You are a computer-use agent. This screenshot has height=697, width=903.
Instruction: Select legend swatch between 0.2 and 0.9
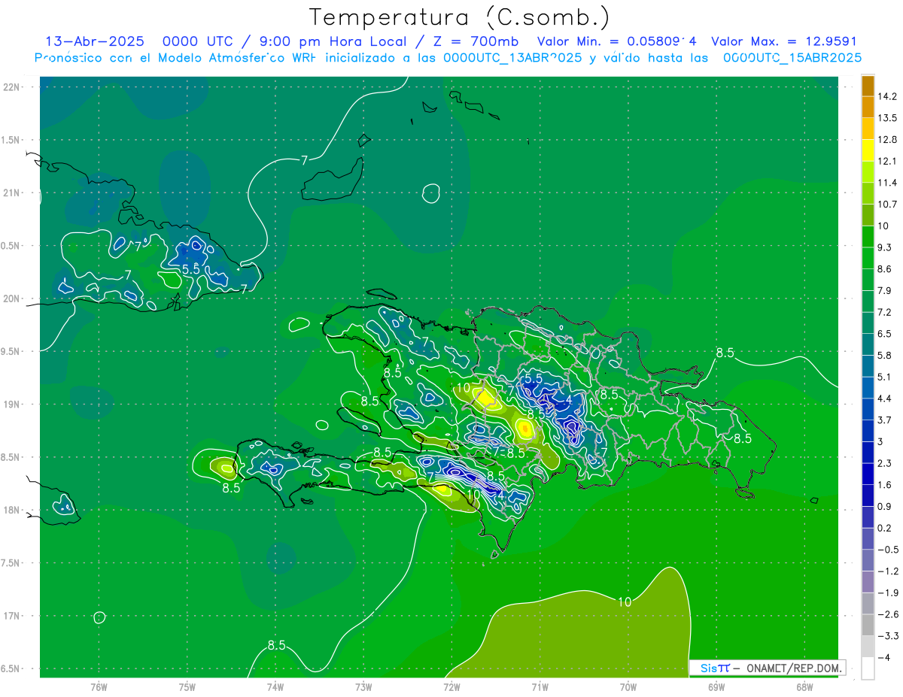pos(868,517)
